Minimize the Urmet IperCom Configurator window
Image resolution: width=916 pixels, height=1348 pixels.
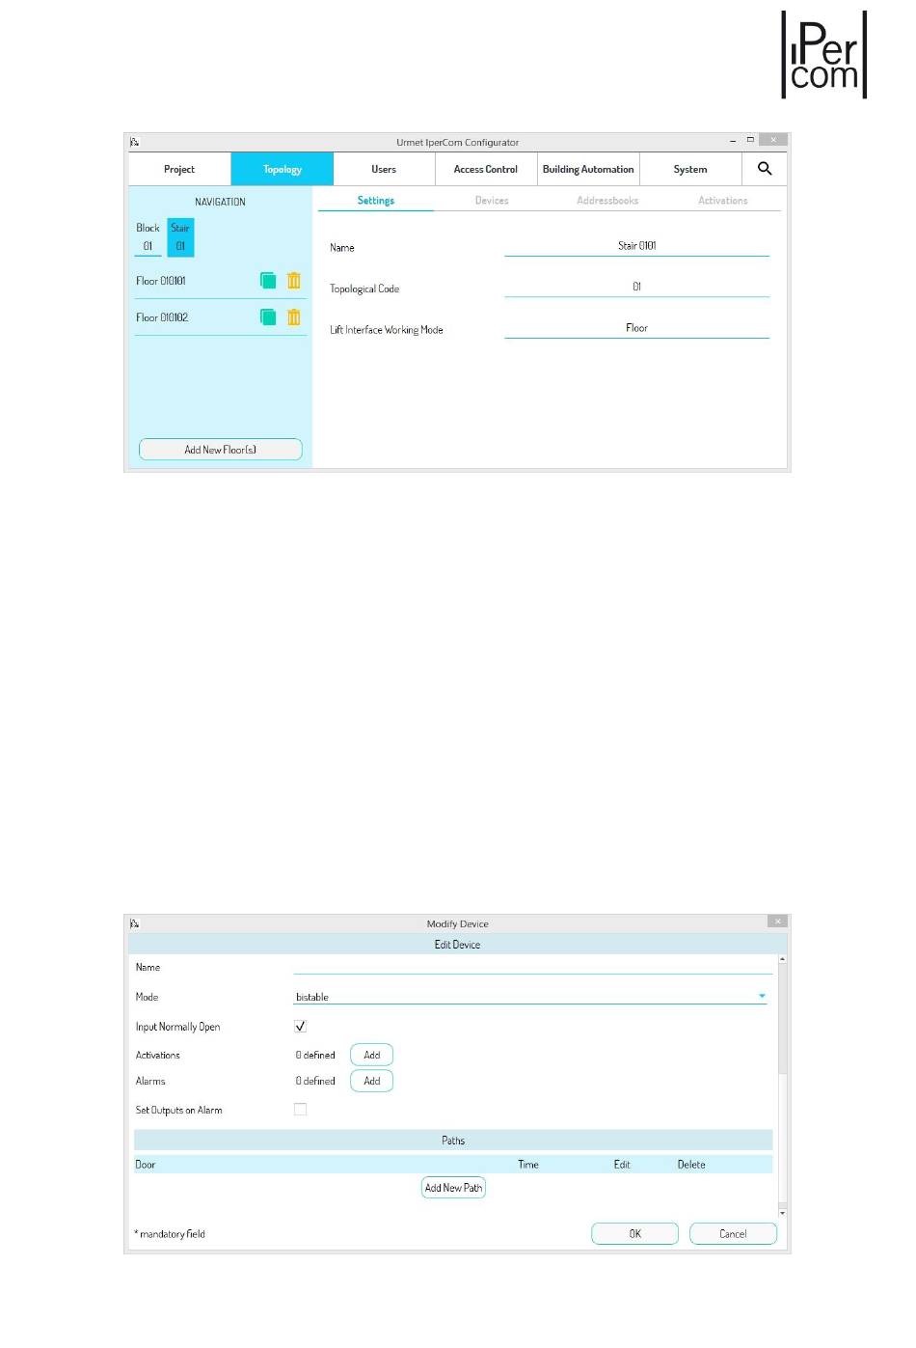point(733,141)
